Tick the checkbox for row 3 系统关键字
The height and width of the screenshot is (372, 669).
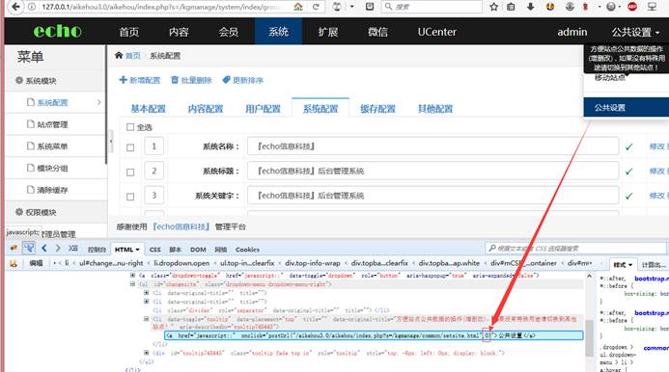tap(130, 197)
